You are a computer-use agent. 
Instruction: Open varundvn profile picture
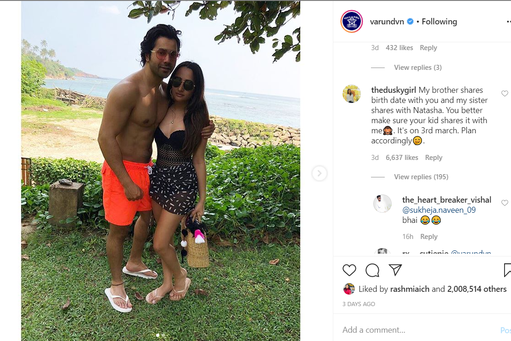point(351,22)
